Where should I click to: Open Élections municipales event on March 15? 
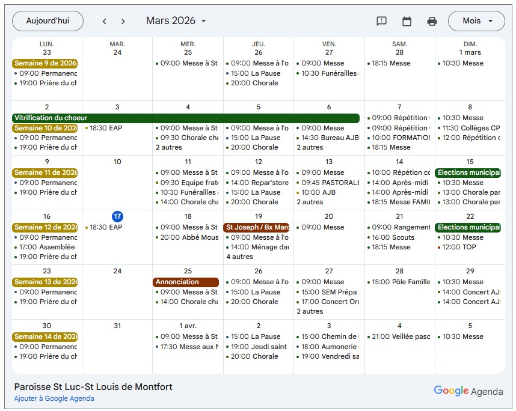point(468,172)
